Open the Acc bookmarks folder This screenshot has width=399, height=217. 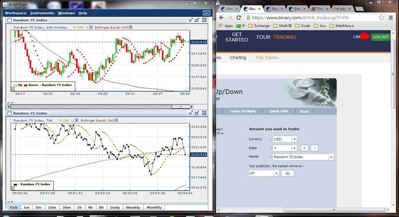(x=320, y=26)
